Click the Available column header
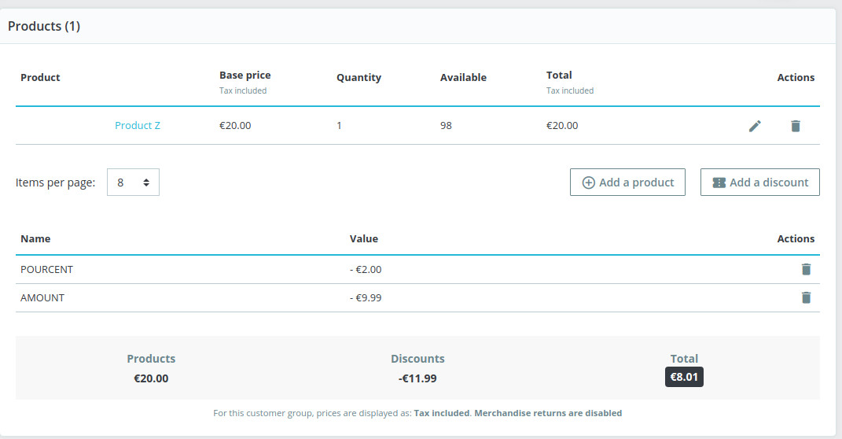Viewport: 842px width, 439px height. pos(463,78)
